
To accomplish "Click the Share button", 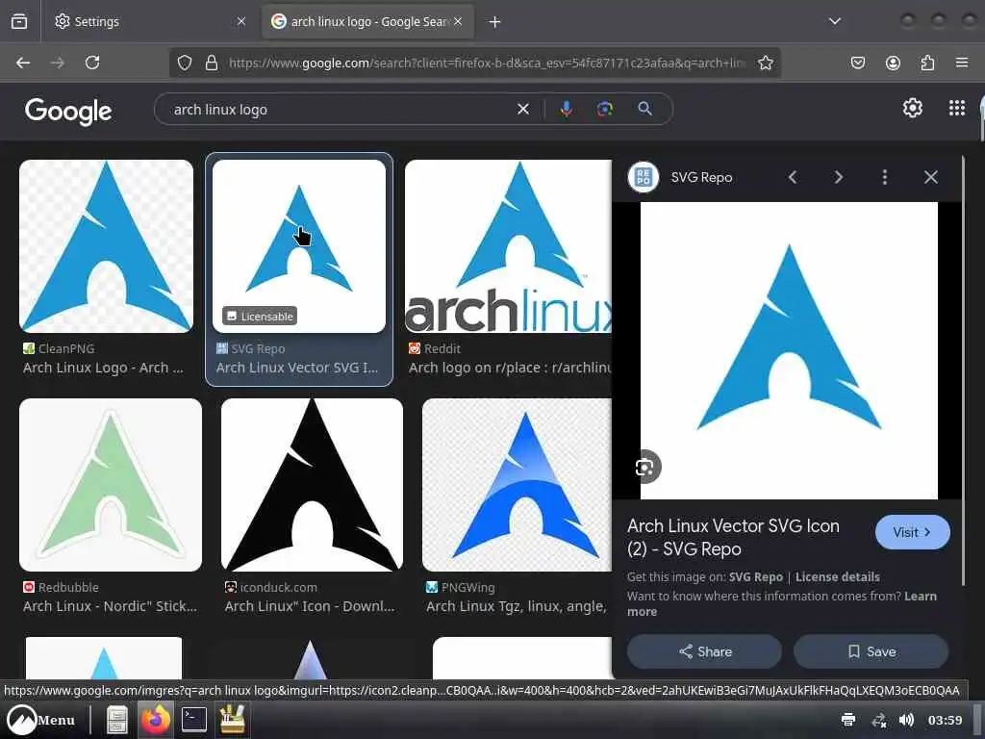I will click(x=704, y=651).
